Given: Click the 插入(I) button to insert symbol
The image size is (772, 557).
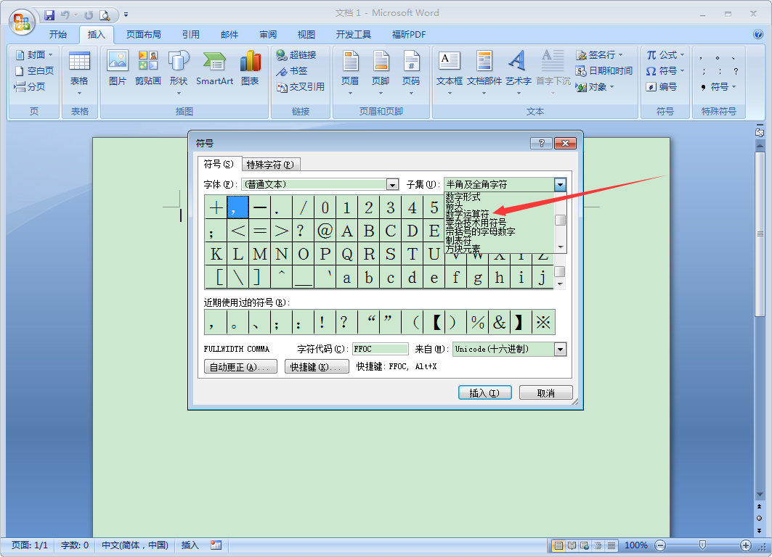Looking at the screenshot, I should [484, 392].
